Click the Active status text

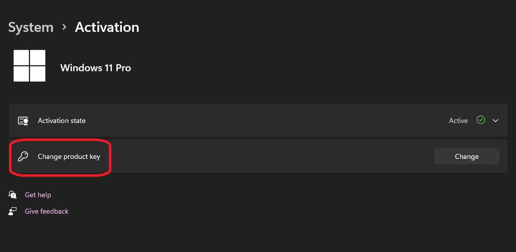458,121
